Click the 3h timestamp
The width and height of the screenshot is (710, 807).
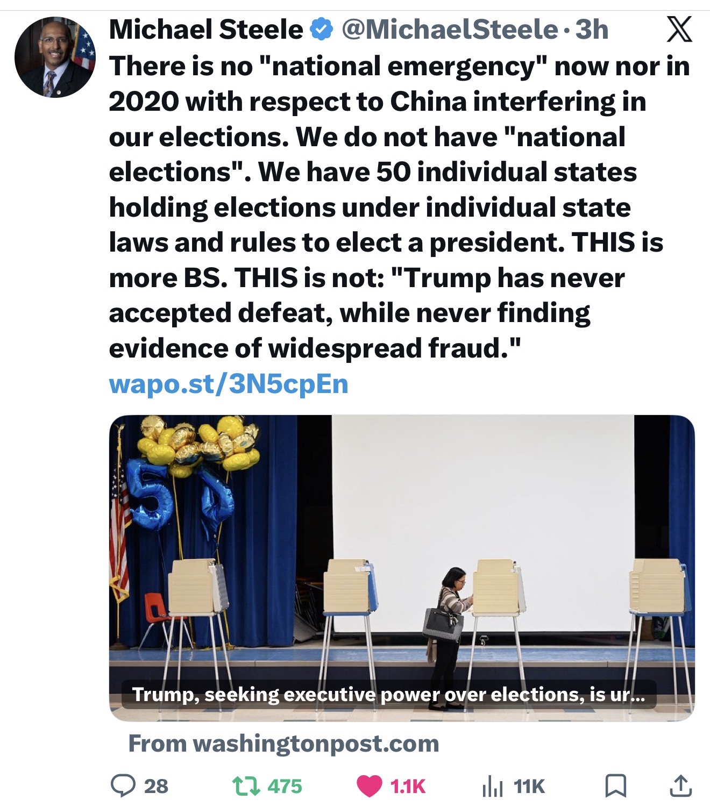pos(592,30)
